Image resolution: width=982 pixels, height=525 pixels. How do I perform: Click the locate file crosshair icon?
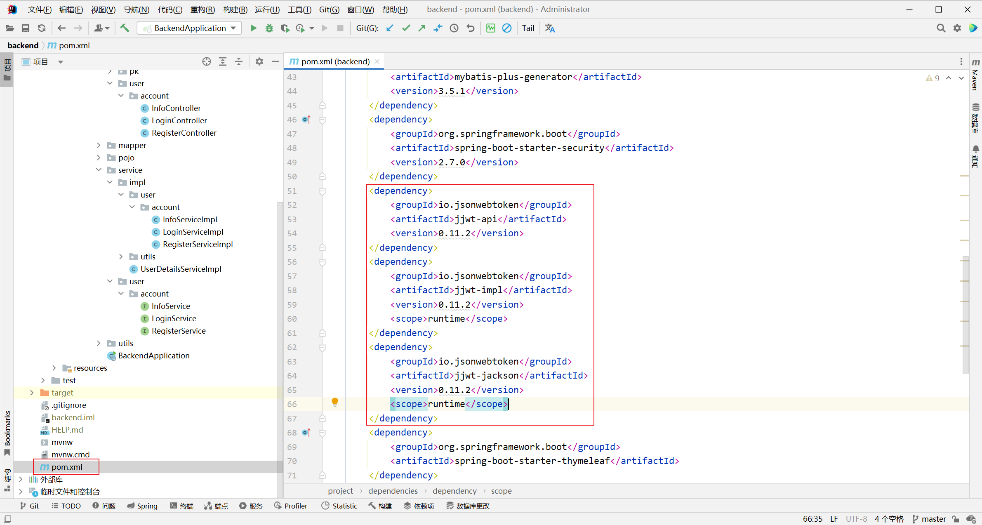[x=207, y=61]
